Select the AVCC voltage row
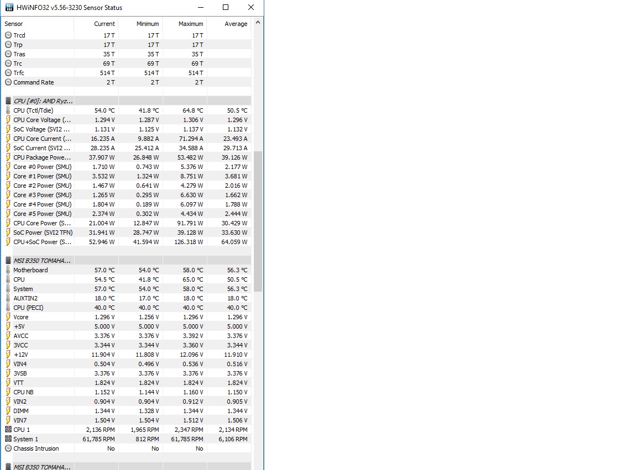Image resolution: width=637 pixels, height=470 pixels. tap(126, 336)
